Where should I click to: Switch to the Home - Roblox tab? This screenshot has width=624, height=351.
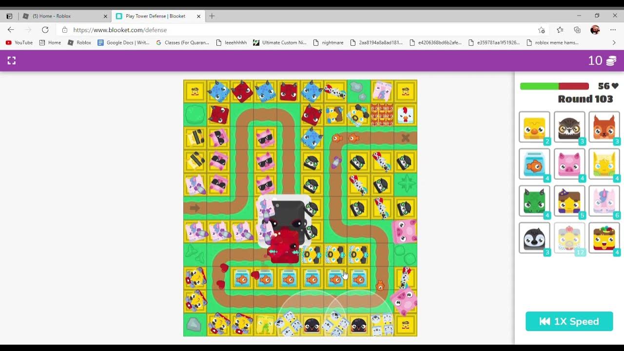click(64, 16)
